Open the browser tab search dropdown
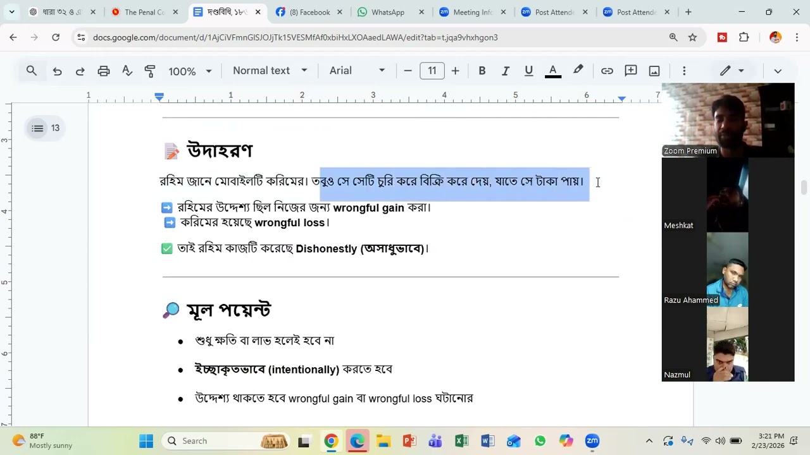Viewport: 810px width, 455px height. (x=11, y=12)
